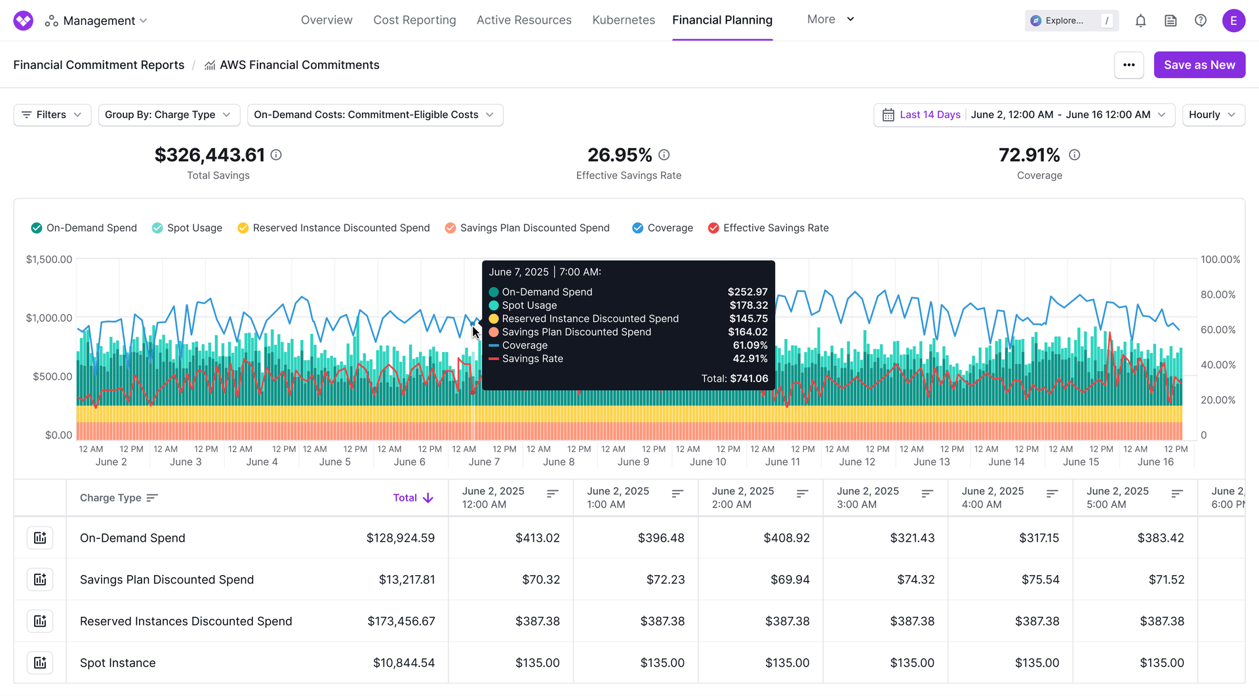The height and width of the screenshot is (697, 1259).
Task: Click the Save as New button
Action: coord(1199,65)
